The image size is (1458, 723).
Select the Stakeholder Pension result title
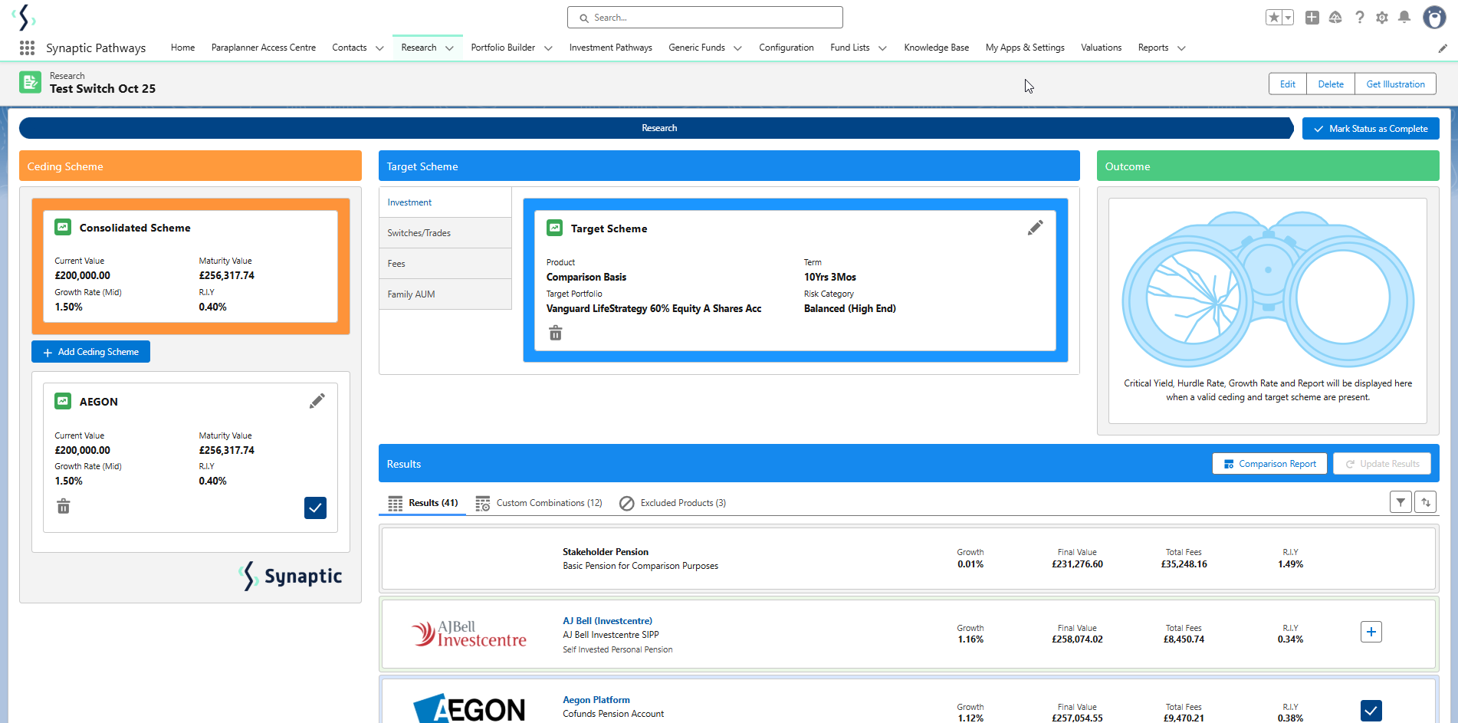point(606,552)
